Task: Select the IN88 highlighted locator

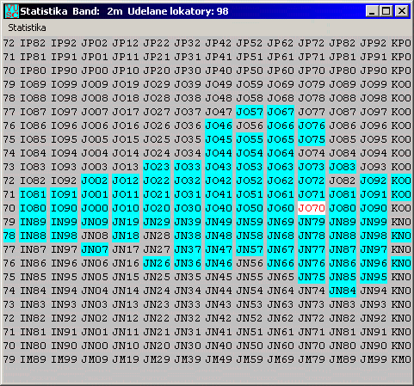Action: tap(33, 236)
